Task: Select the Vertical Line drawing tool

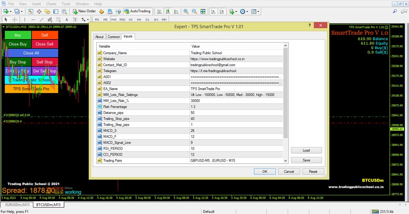Action: 25,20
